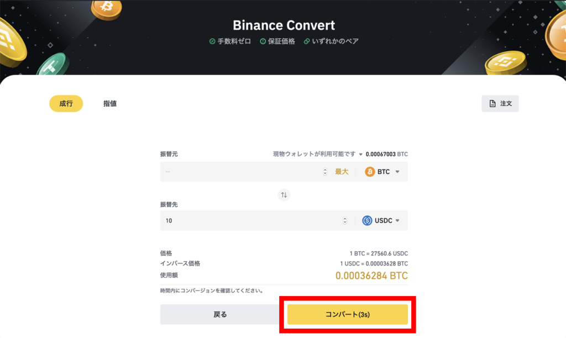
Task: Click the 保証価格 guaranteed price icon
Action: (263, 41)
